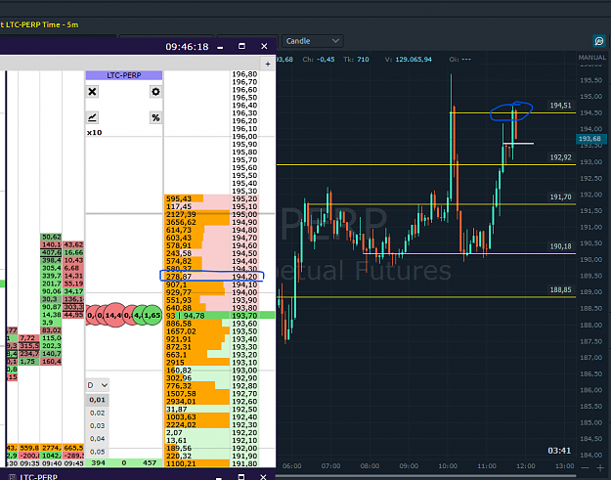The width and height of the screenshot is (611, 480).
Task: Click the X icon below the LTC-PERP header
Action: (92, 92)
